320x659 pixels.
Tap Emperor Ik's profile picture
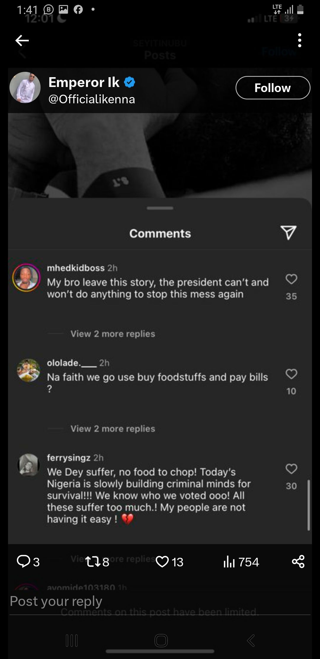tap(25, 88)
